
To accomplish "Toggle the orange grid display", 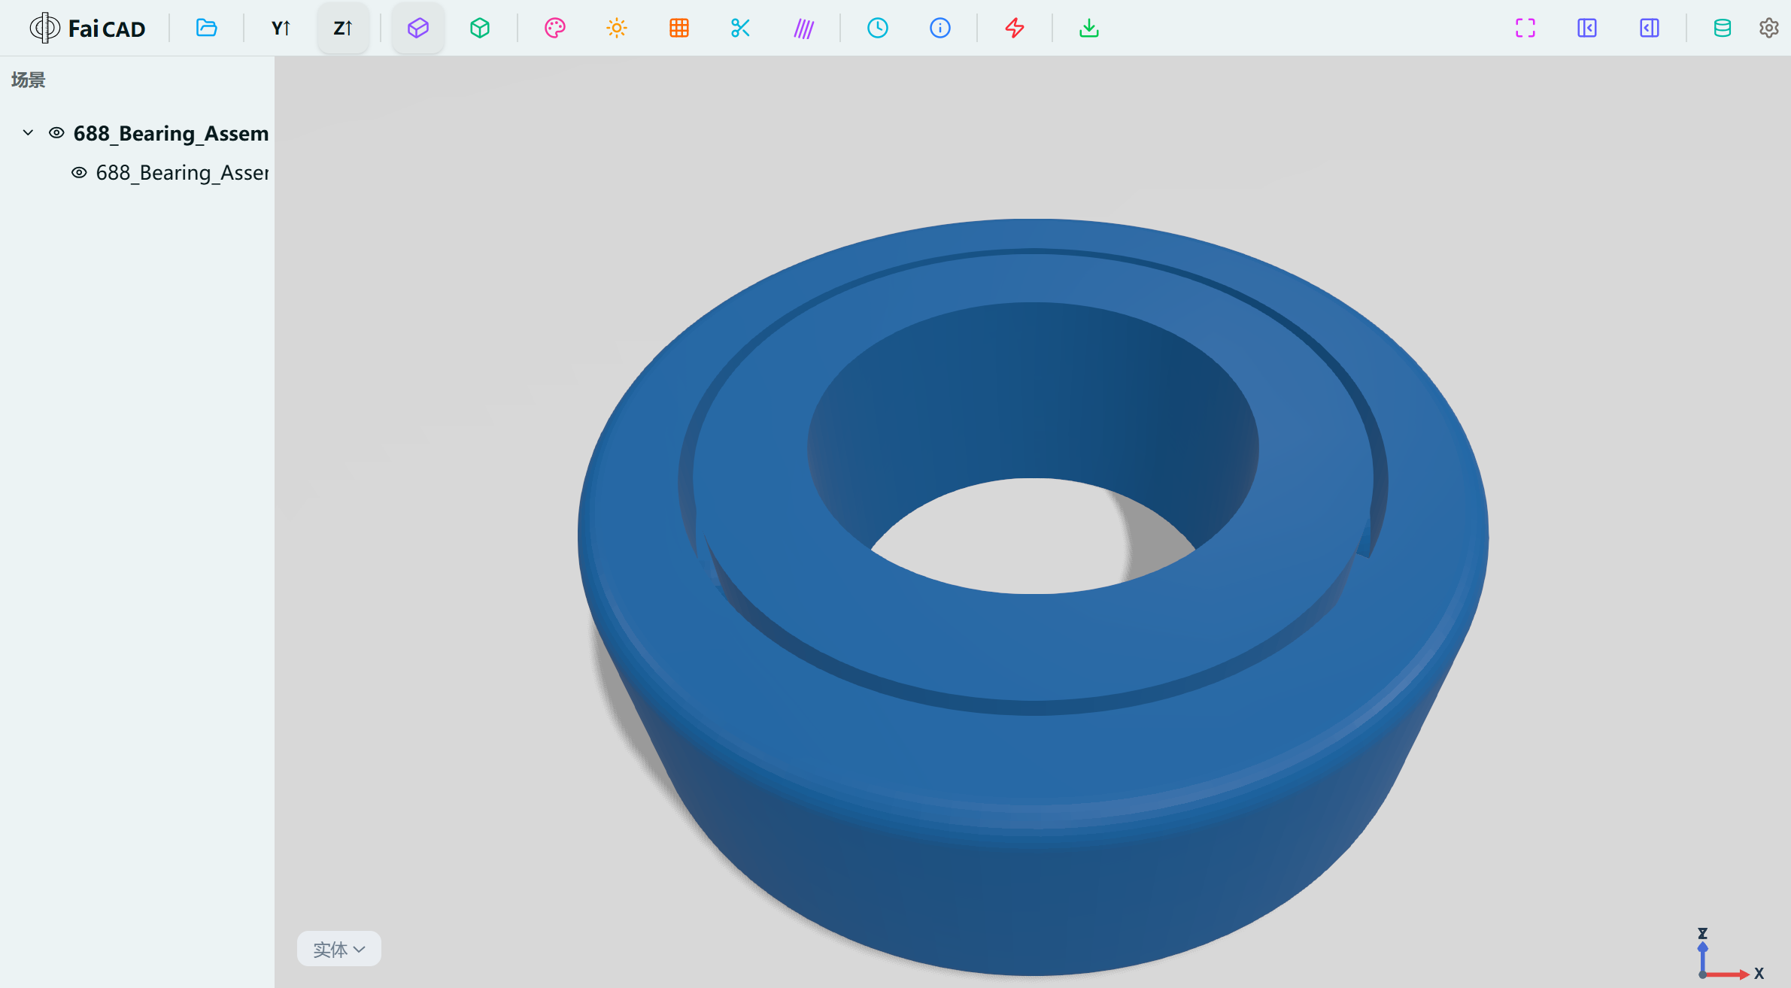I will pos(678,28).
